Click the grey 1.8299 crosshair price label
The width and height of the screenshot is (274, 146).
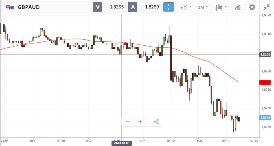pyautogui.click(x=265, y=55)
